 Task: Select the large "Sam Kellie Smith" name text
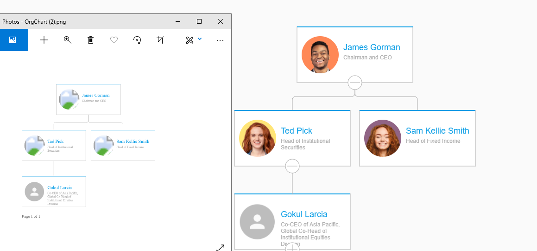[x=437, y=131]
